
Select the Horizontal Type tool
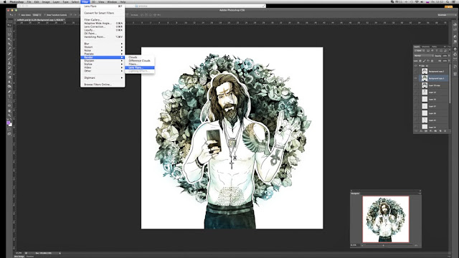9,96
